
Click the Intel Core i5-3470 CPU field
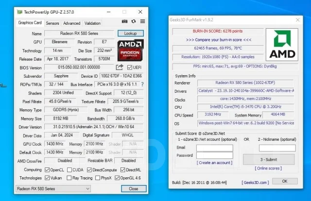click(245, 107)
